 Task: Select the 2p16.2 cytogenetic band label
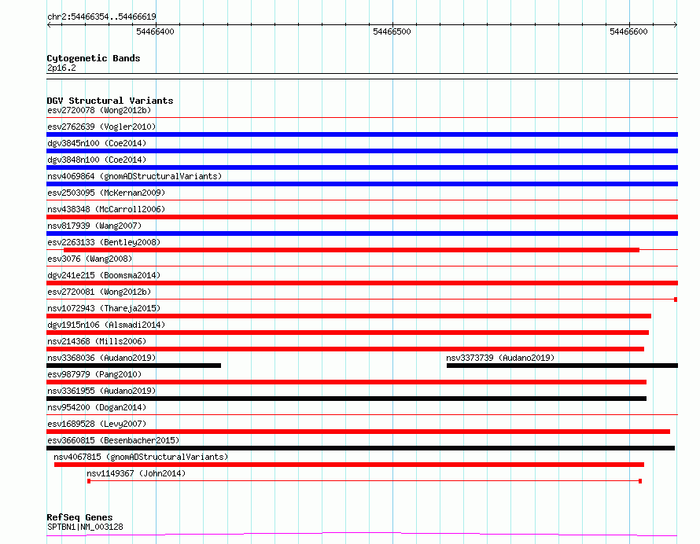pos(61,68)
